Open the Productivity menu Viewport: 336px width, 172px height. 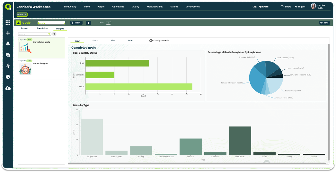(70, 7)
